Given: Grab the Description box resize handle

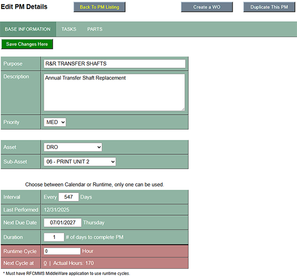Looking at the screenshot, I should click(183, 108).
